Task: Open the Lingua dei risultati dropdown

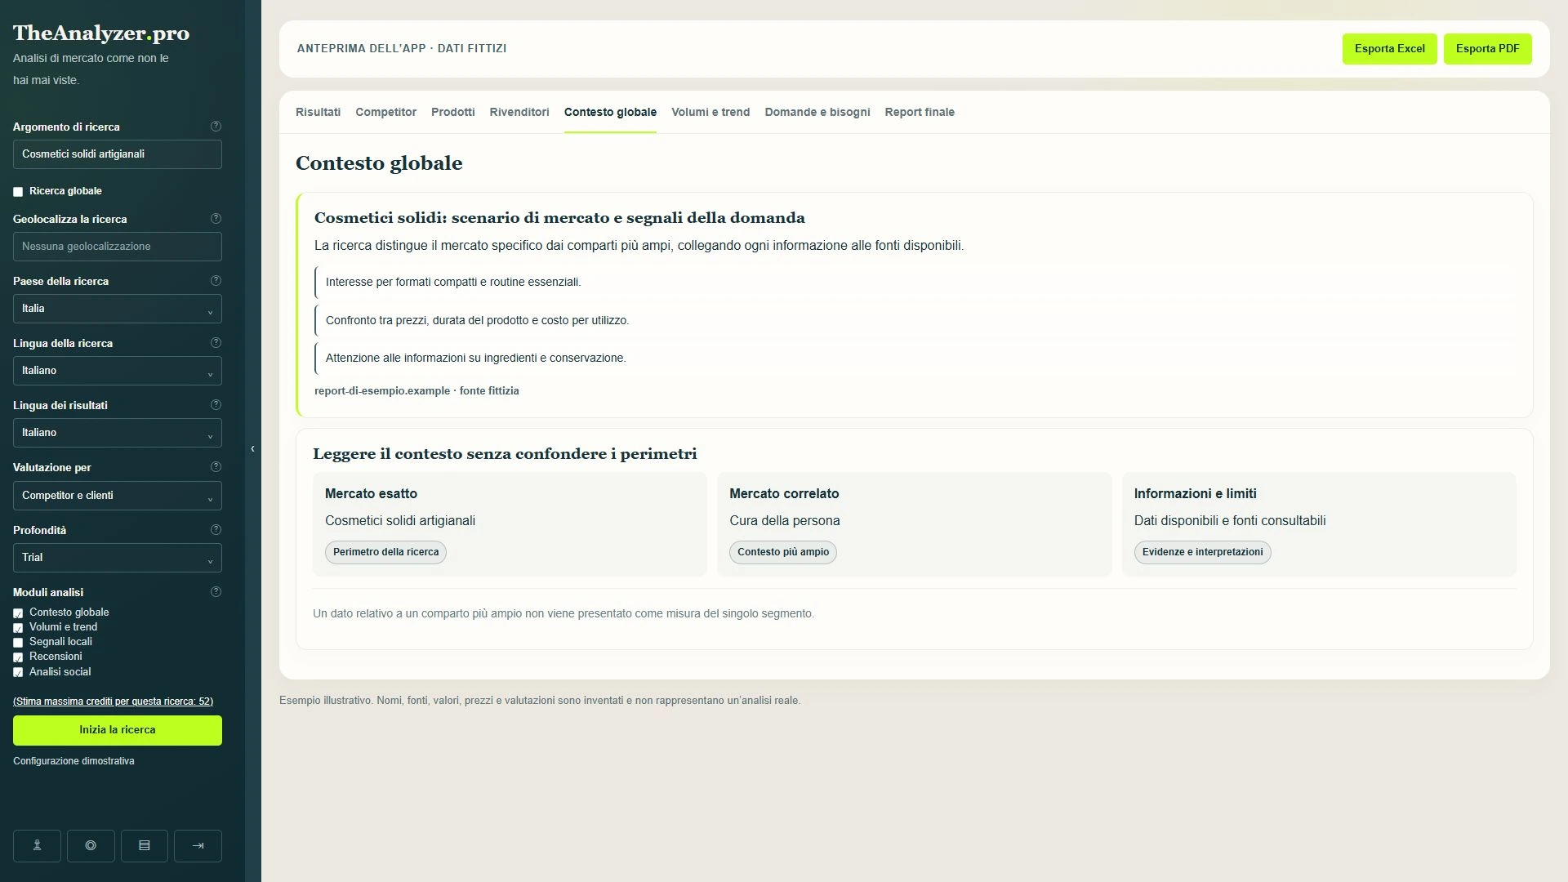Action: pyautogui.click(x=118, y=433)
